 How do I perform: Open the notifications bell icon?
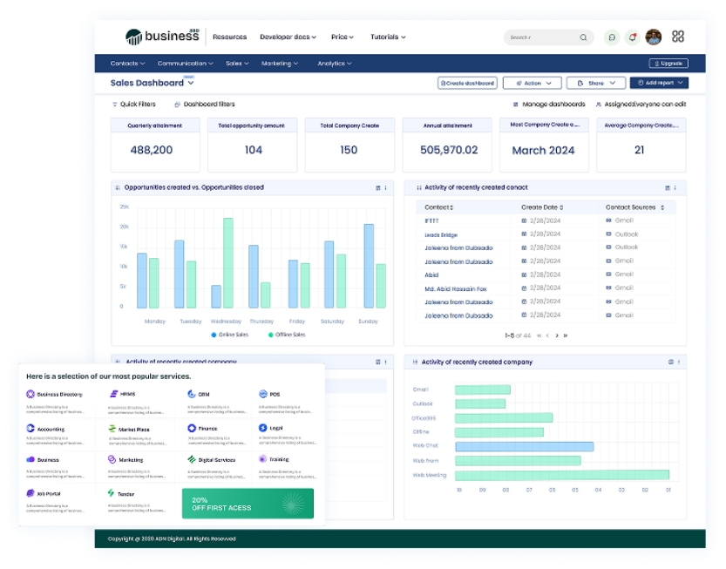pos(632,37)
